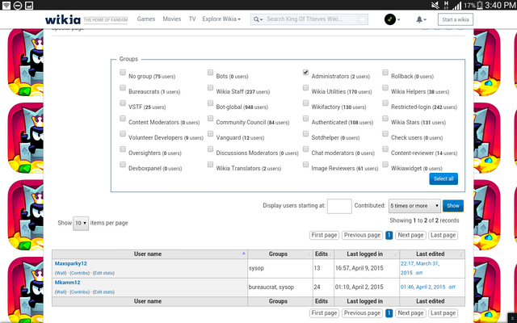The image size is (517, 323).
Task: Click bottom Last page button
Action: tap(443, 313)
